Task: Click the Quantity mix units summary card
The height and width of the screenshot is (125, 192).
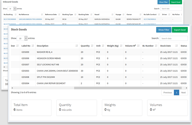Action: [x=77, y=108]
